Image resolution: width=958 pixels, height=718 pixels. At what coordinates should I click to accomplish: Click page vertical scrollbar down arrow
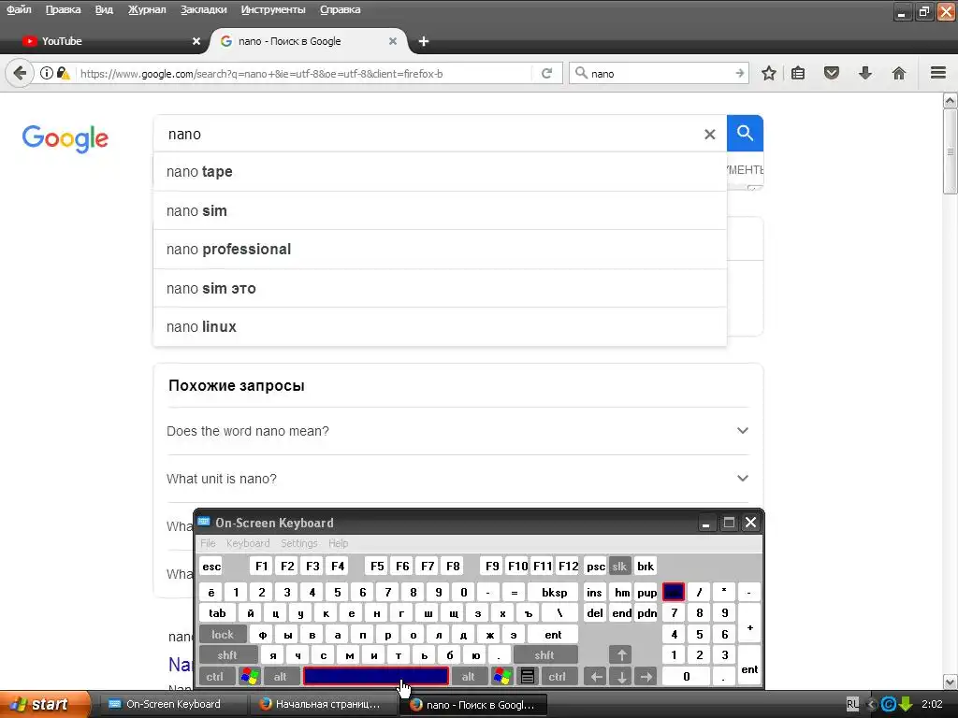tap(951, 682)
